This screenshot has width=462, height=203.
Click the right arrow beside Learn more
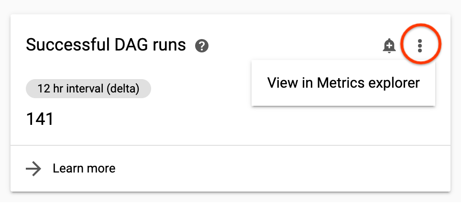click(x=33, y=168)
